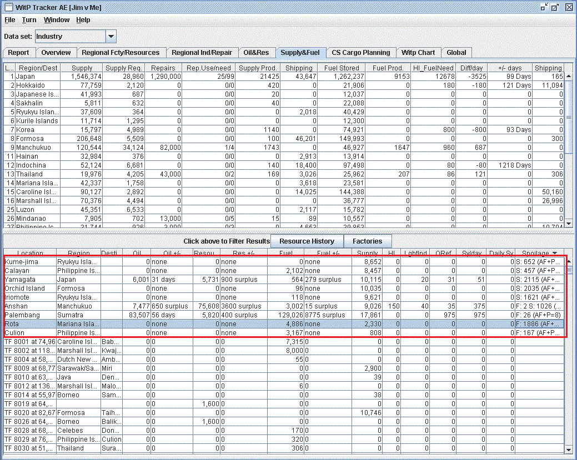Select the Luzon region row
Image resolution: width=577 pixels, height=460 pixels.
[284, 210]
